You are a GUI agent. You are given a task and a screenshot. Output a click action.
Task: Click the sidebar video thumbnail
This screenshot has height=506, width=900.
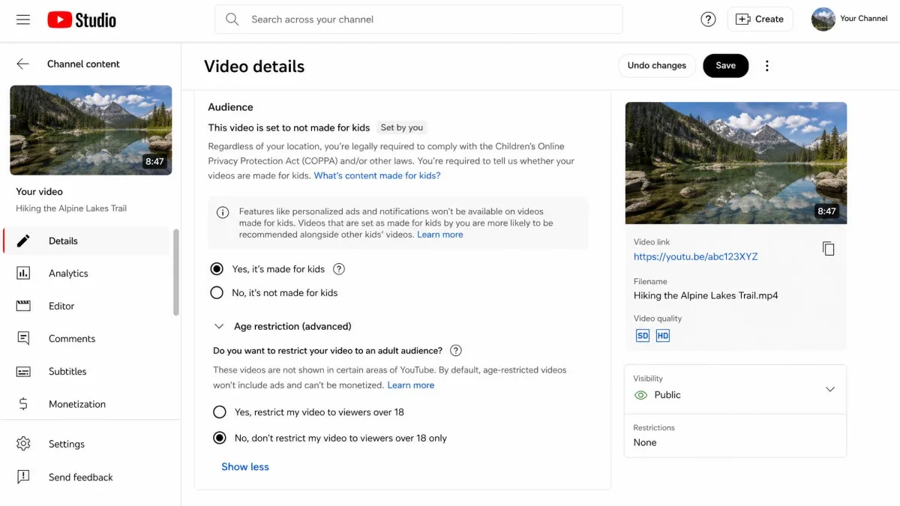point(91,130)
